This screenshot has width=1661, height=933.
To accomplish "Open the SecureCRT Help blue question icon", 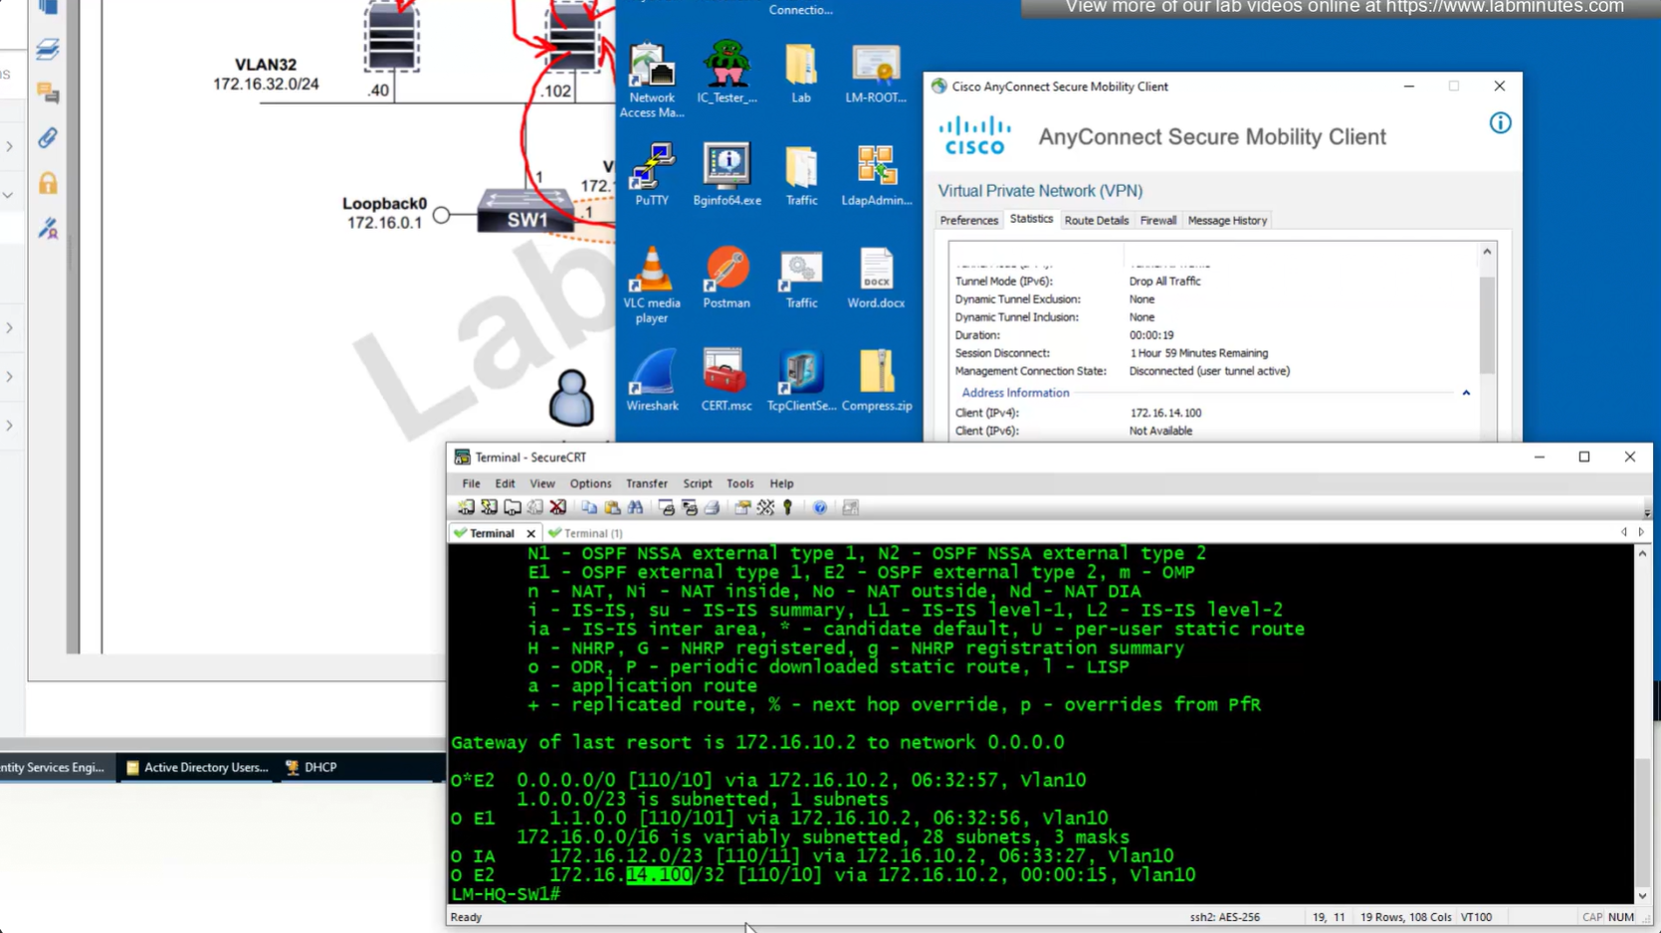I will point(820,508).
